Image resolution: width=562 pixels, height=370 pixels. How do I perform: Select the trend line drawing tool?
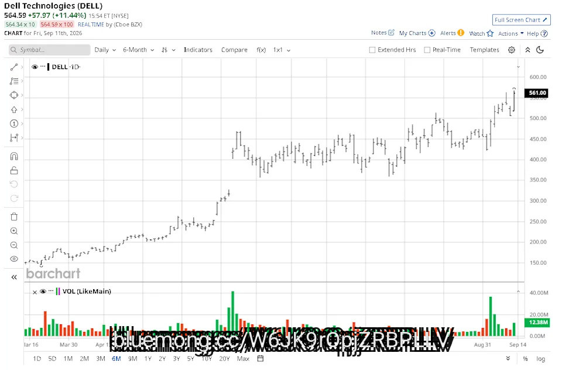click(x=14, y=67)
